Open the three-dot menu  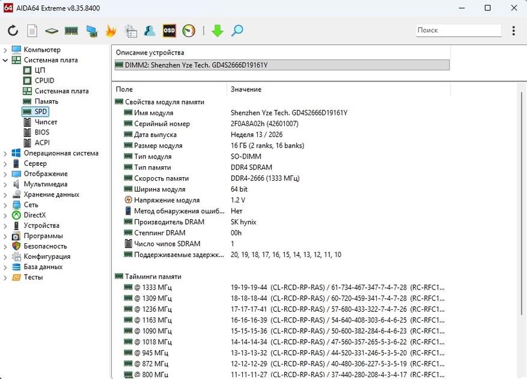(x=514, y=31)
